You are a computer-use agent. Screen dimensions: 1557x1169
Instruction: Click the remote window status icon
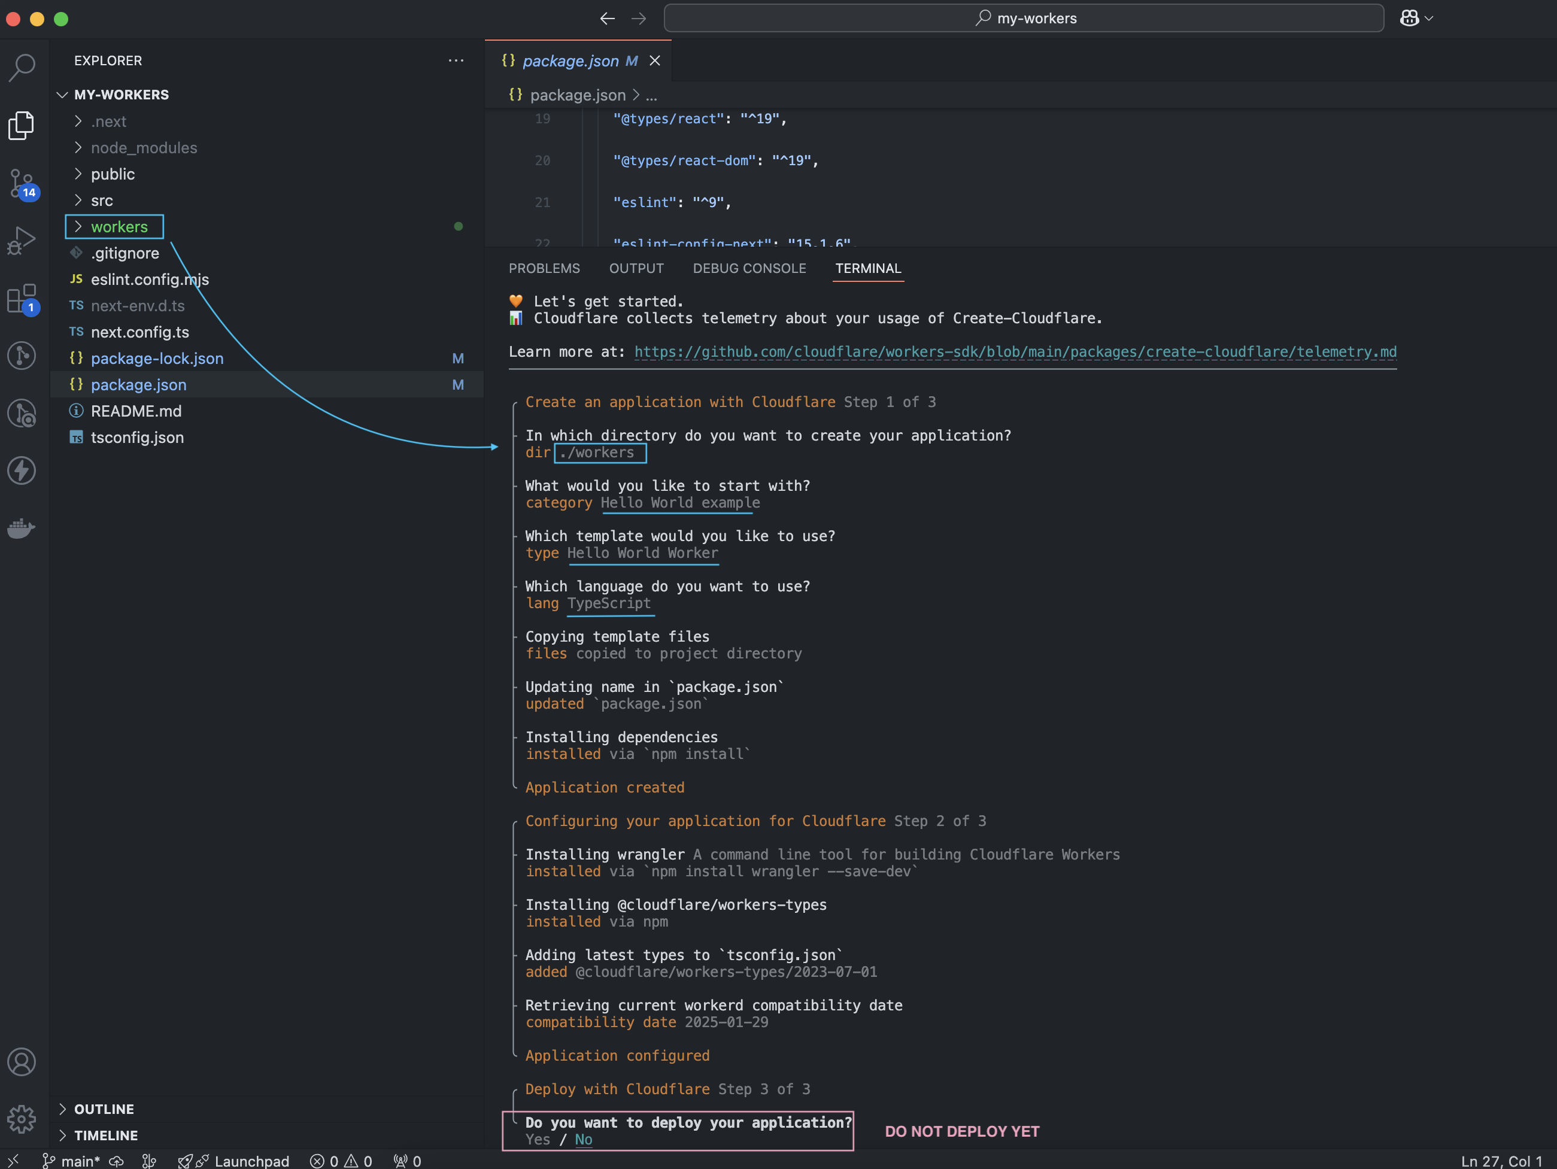click(x=13, y=1161)
